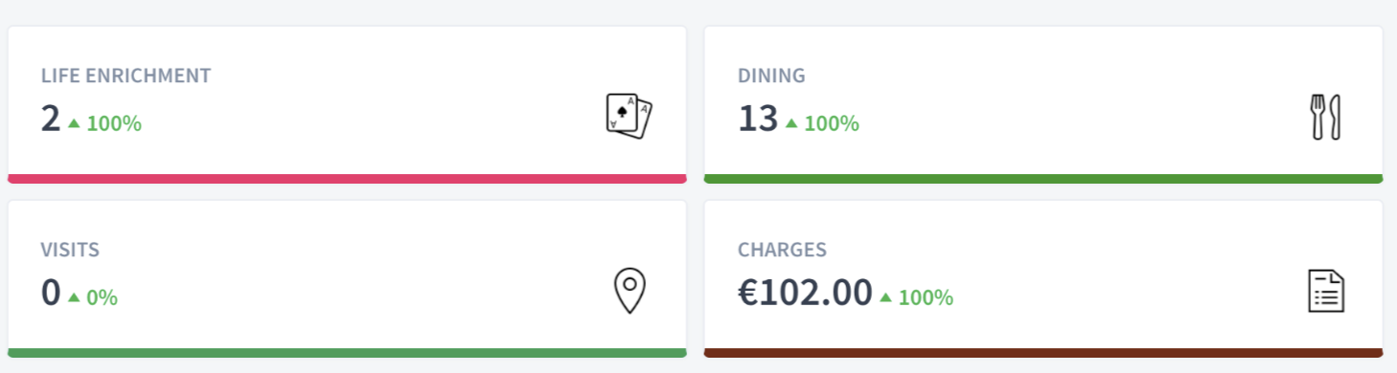Click the dark green bar under Dining

pyautogui.click(x=1043, y=178)
